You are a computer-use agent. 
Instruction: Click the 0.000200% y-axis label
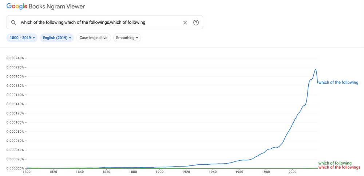click(15, 76)
